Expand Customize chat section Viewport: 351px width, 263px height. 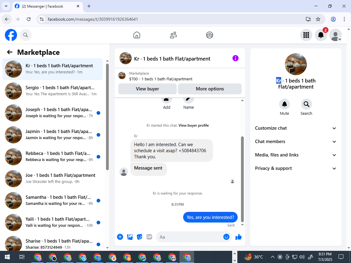click(296, 128)
